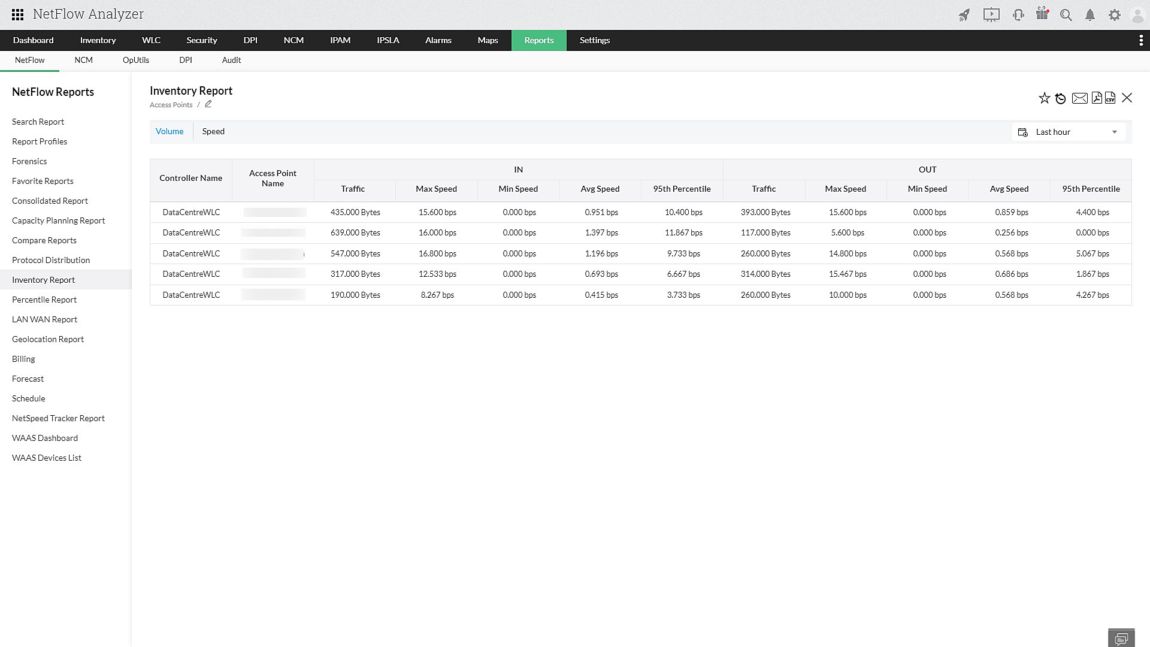The height and width of the screenshot is (647, 1150).
Task: Open the Alarms menu tab
Action: (x=438, y=40)
